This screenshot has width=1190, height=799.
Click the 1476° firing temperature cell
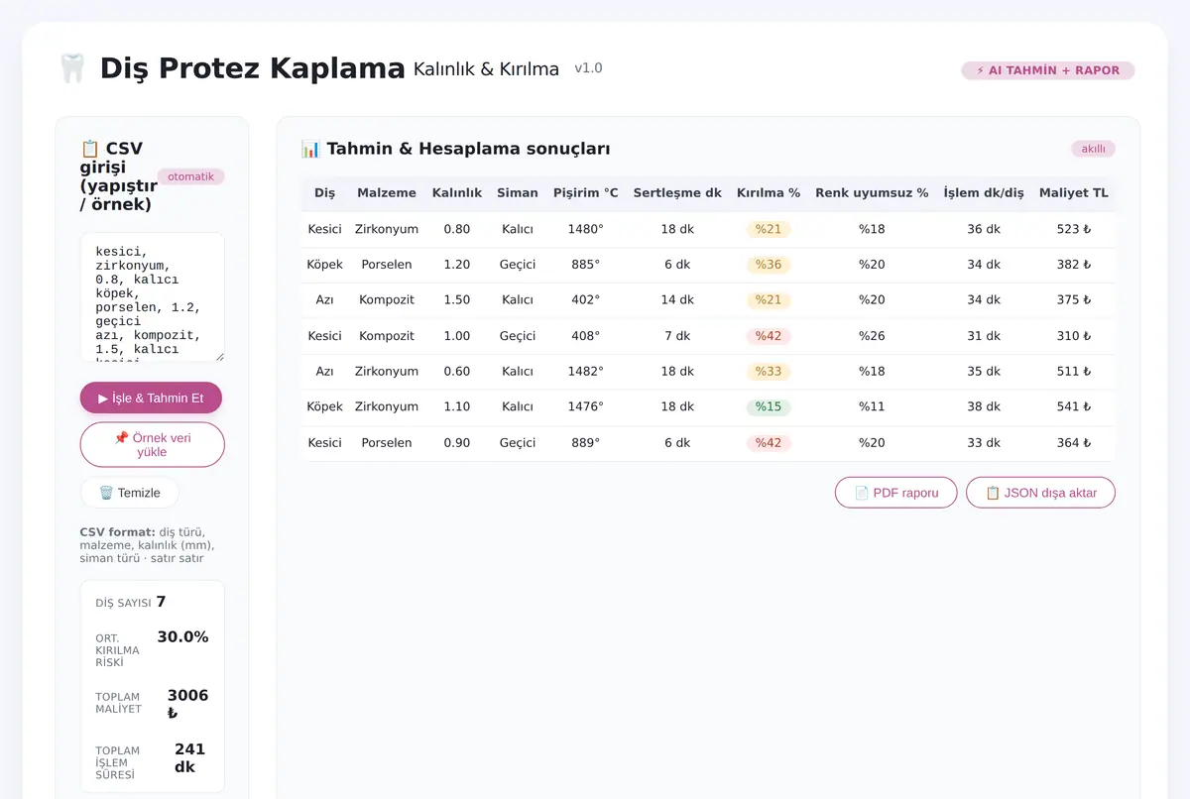(586, 406)
